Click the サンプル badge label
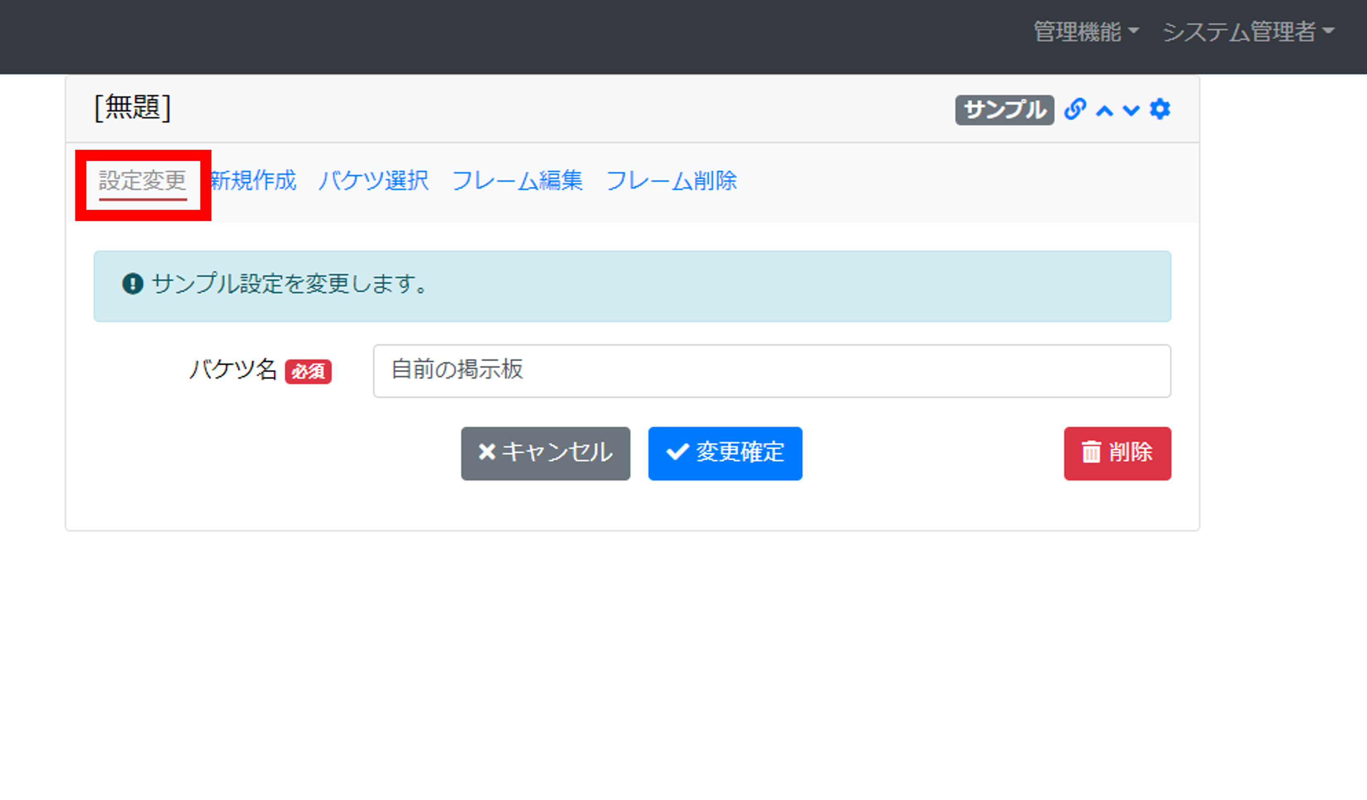The width and height of the screenshot is (1367, 800). tap(1004, 110)
